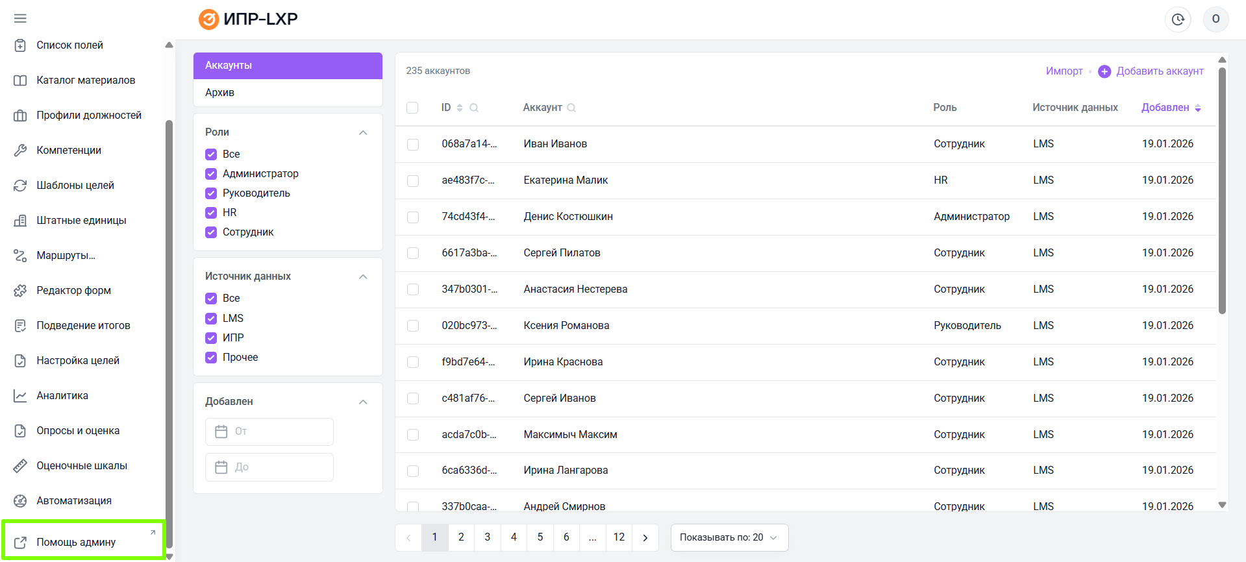The width and height of the screenshot is (1246, 562).
Task: Open Штатные единицы in the sidebar
Action: [81, 221]
